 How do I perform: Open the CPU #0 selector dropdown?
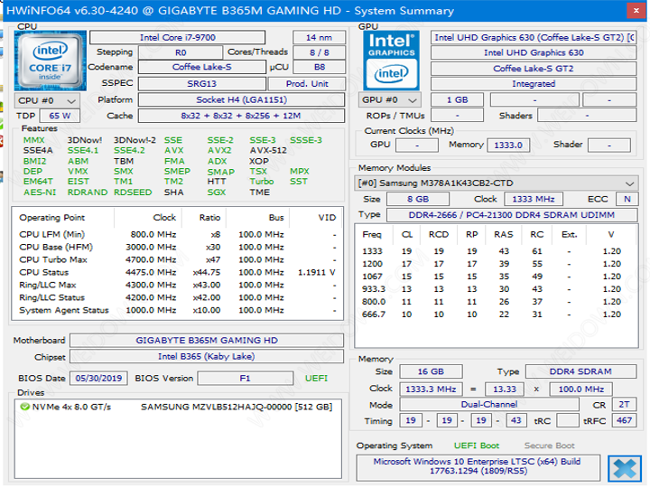[x=46, y=101]
